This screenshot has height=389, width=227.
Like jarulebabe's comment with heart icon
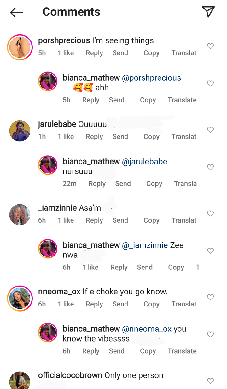pos(210,130)
